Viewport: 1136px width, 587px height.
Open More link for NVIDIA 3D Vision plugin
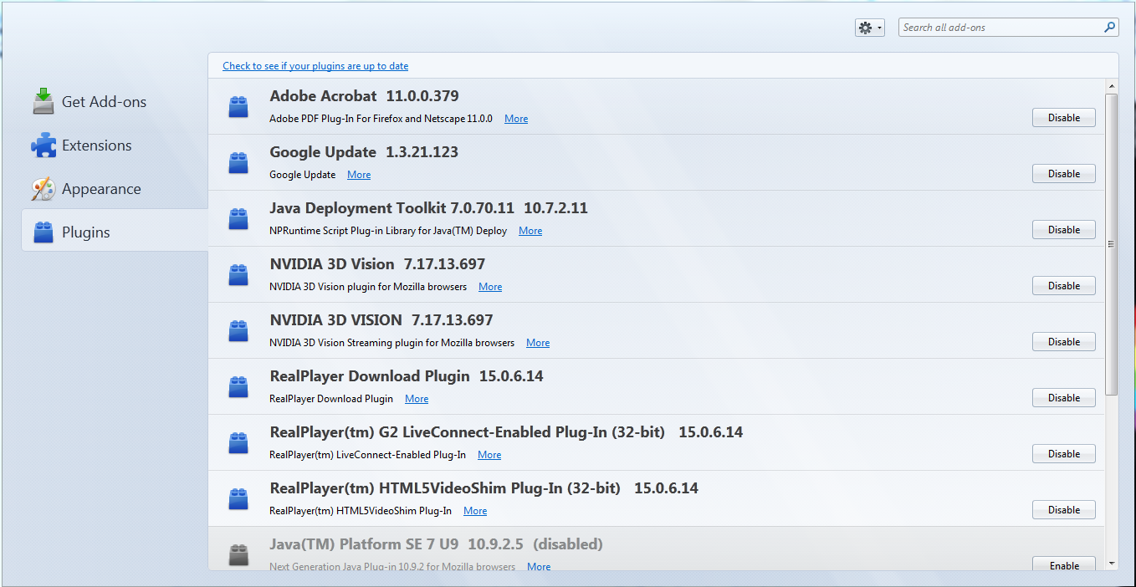(490, 287)
